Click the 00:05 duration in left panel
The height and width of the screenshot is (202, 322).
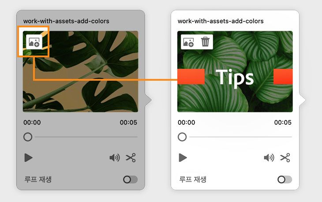128,123
